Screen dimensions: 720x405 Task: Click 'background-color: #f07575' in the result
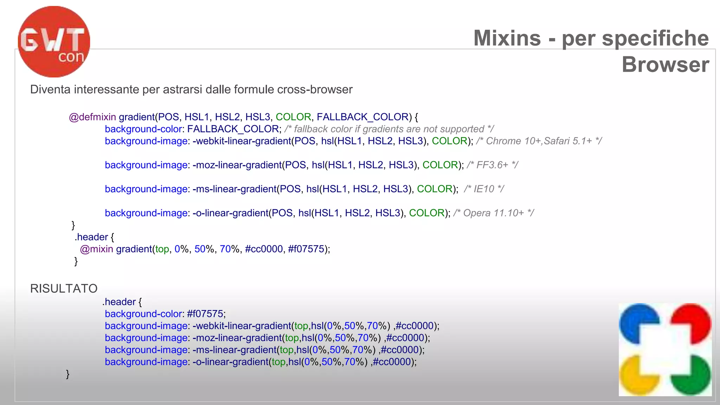click(165, 314)
